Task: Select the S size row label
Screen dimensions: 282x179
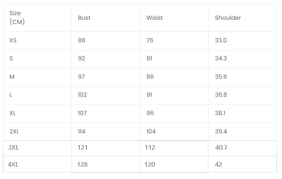Action: 11,59
